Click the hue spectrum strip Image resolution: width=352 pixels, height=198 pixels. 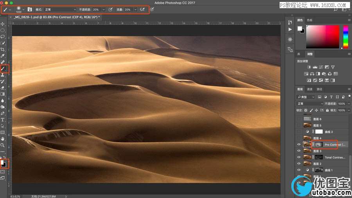346,37
